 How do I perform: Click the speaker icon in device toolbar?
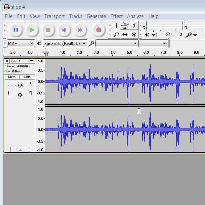coord(39,43)
